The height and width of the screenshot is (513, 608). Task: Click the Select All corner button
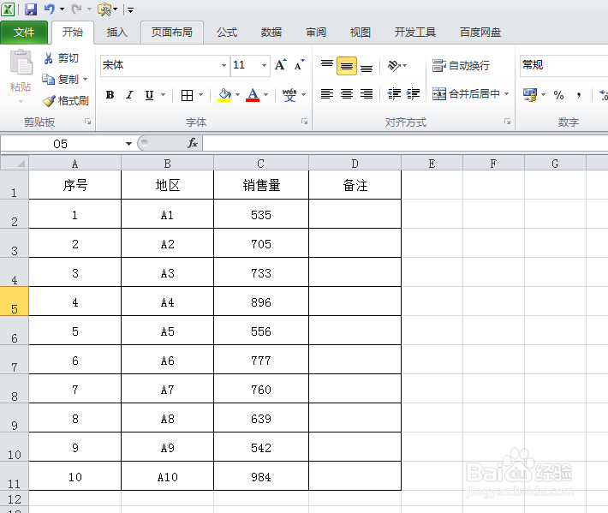pyautogui.click(x=15, y=163)
